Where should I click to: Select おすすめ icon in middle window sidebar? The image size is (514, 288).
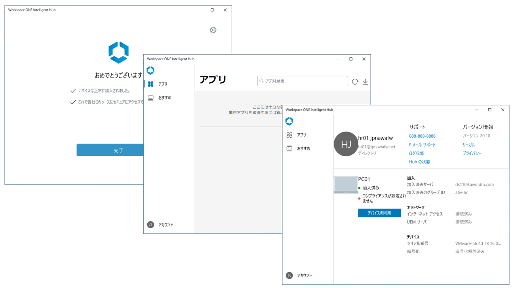150,97
